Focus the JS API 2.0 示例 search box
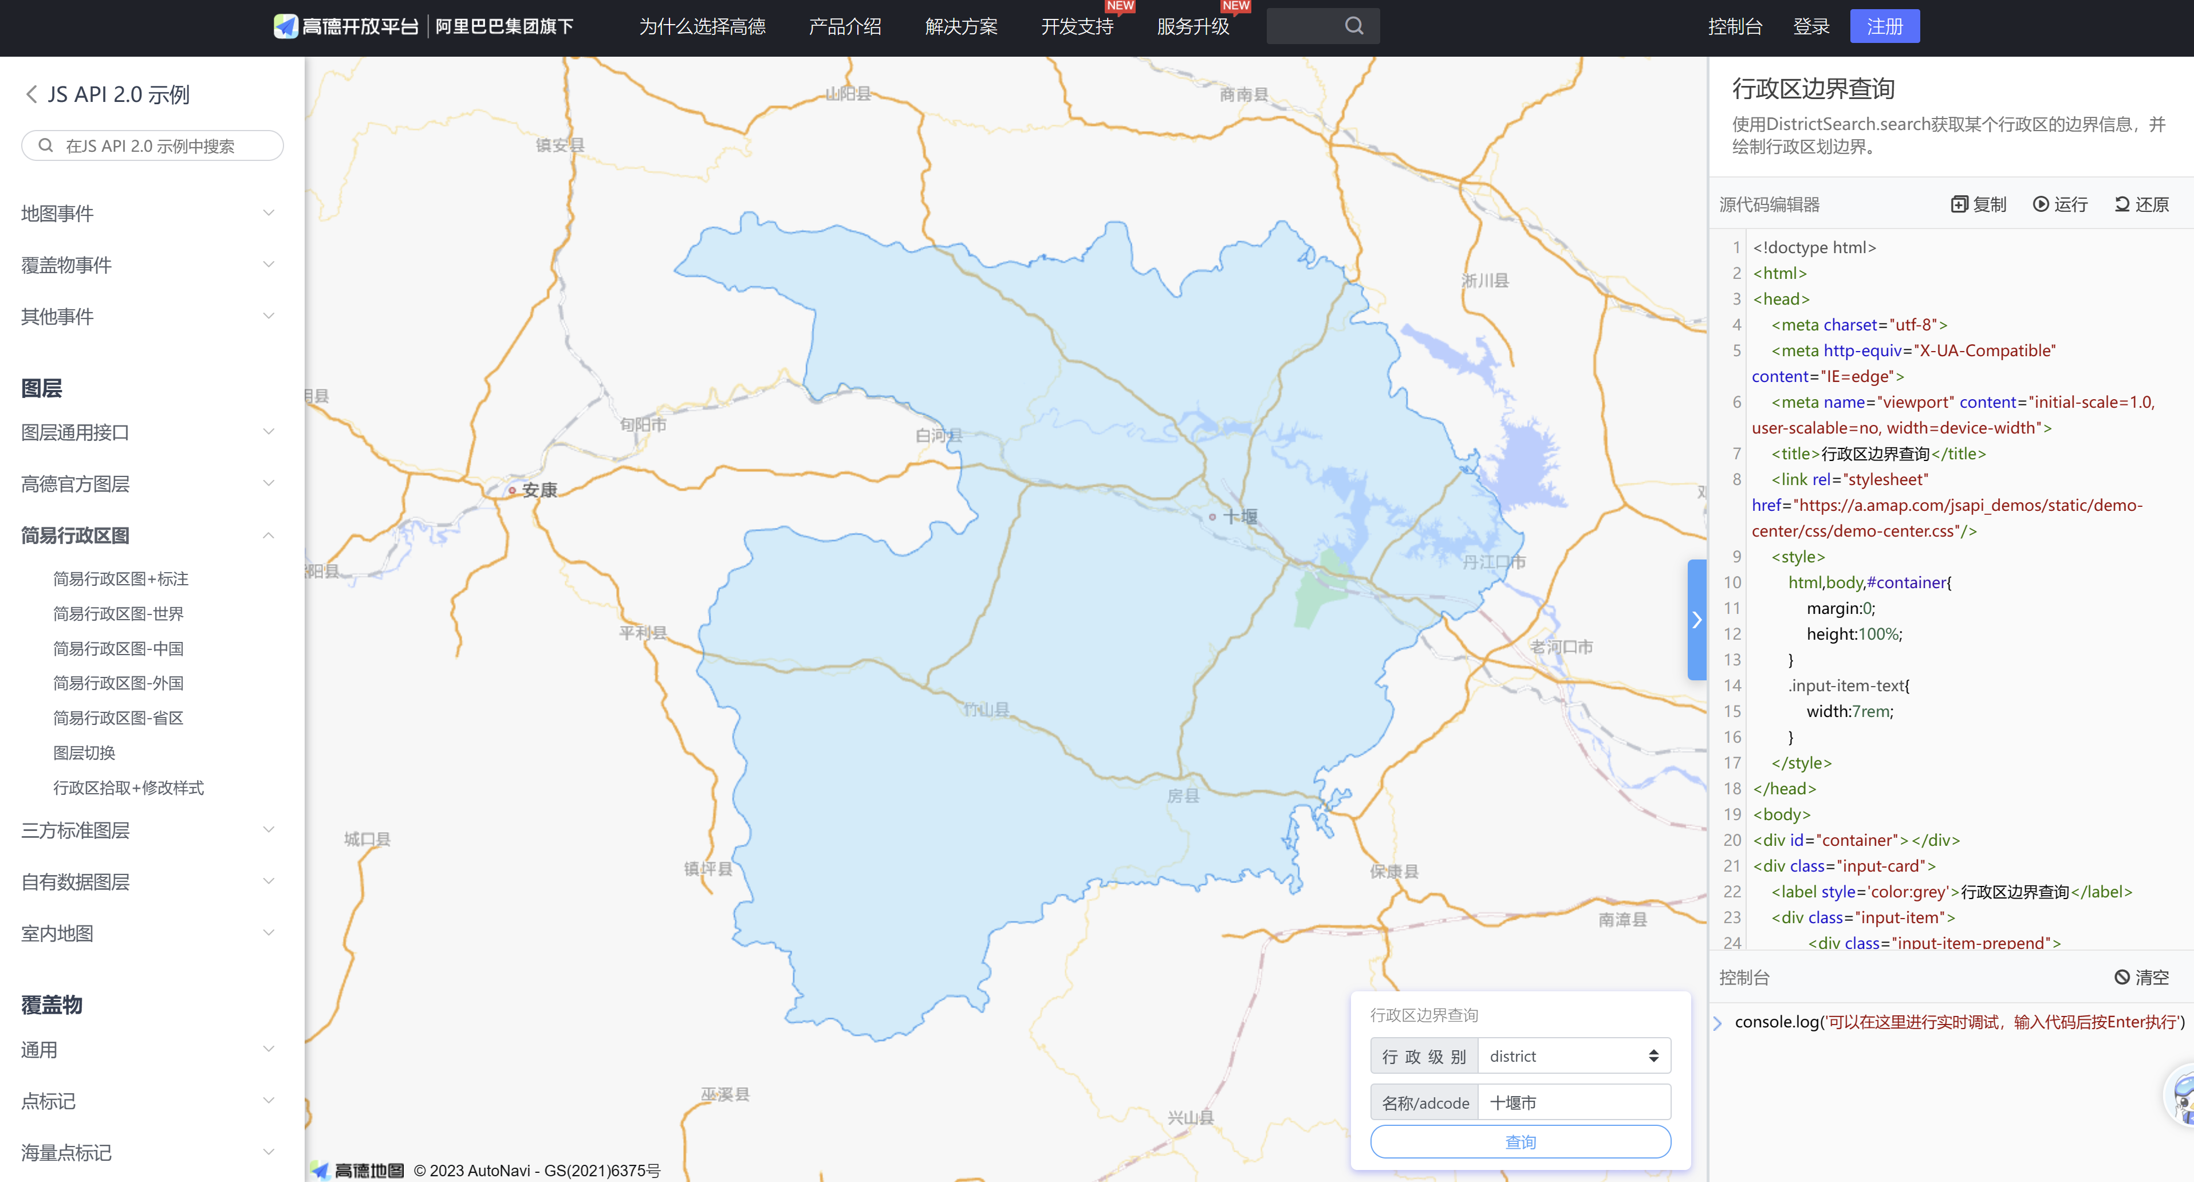Viewport: 2194px width, 1182px height. point(153,145)
